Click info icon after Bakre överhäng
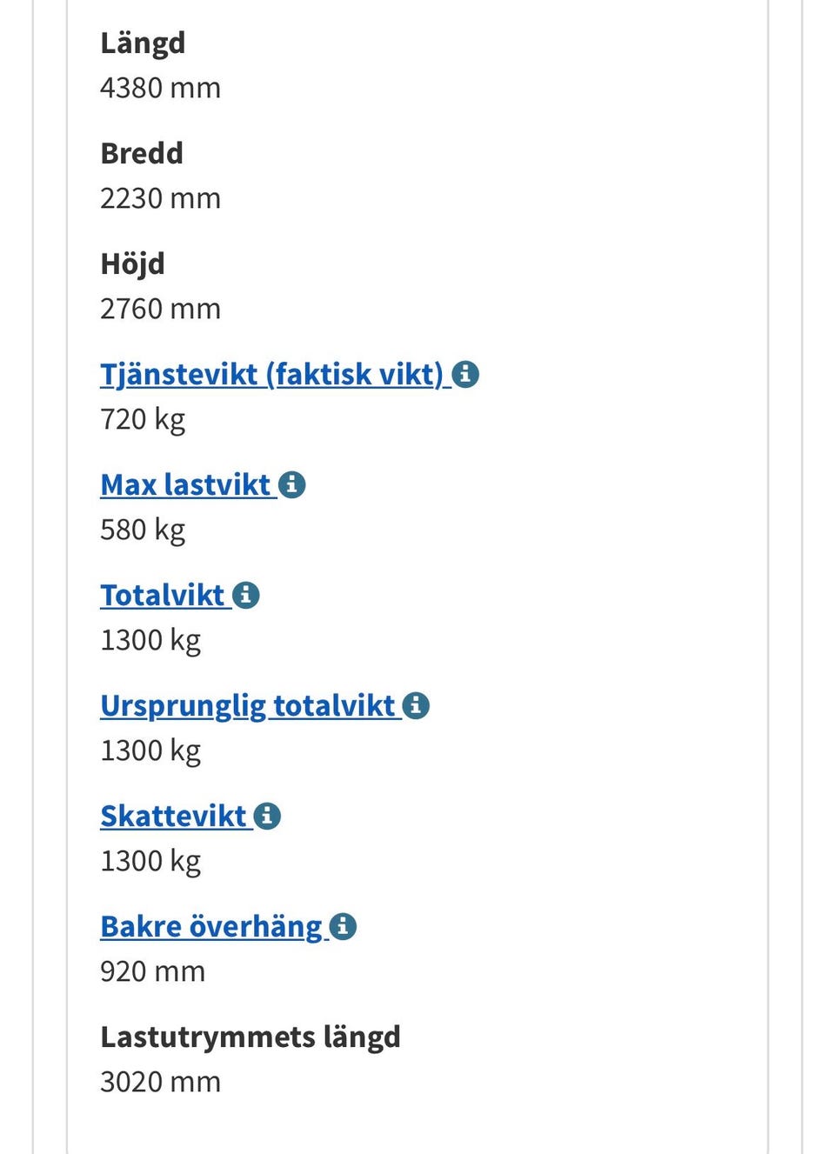835x1154 pixels. [x=344, y=926]
